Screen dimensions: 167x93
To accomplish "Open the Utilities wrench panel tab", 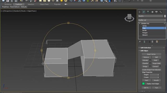I will 161,12.
